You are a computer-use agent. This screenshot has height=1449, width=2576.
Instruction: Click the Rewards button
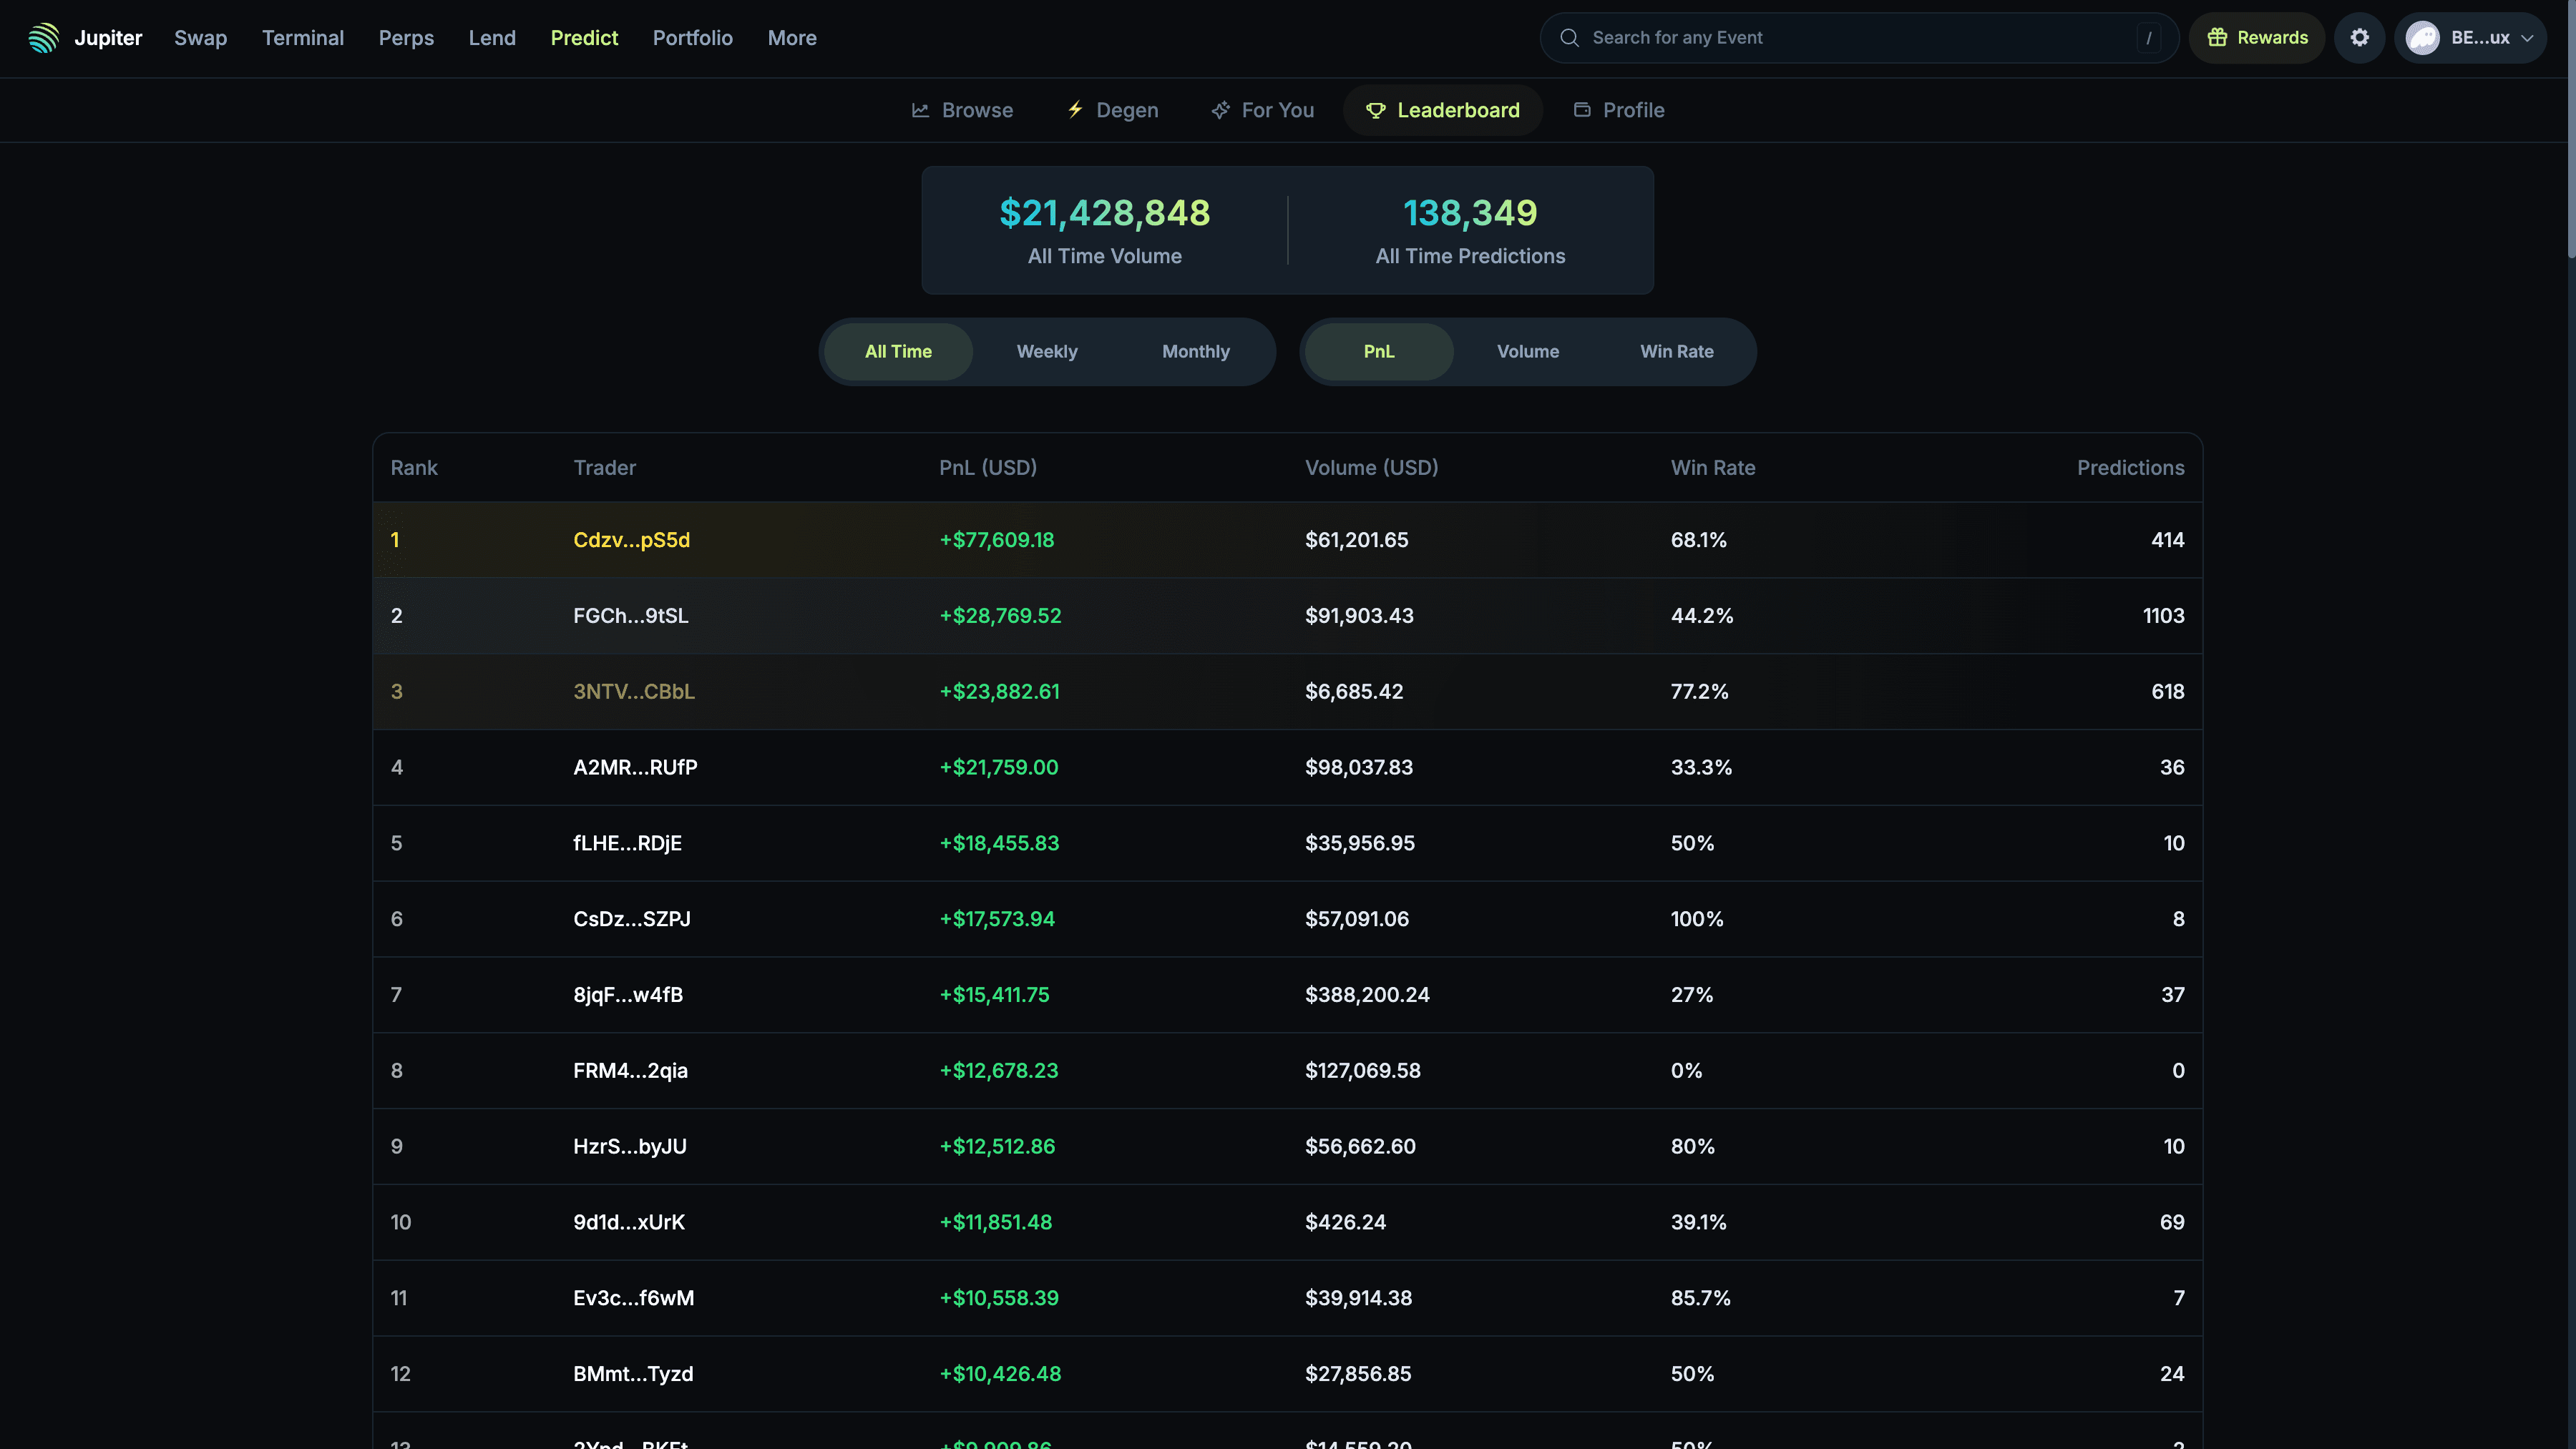pyautogui.click(x=2257, y=38)
